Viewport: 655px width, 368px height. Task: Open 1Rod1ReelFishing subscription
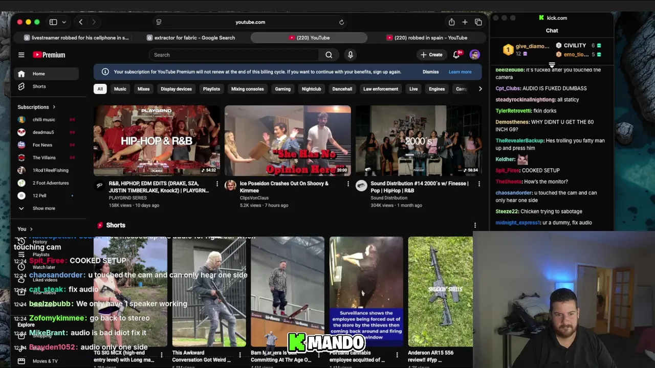[x=47, y=170]
